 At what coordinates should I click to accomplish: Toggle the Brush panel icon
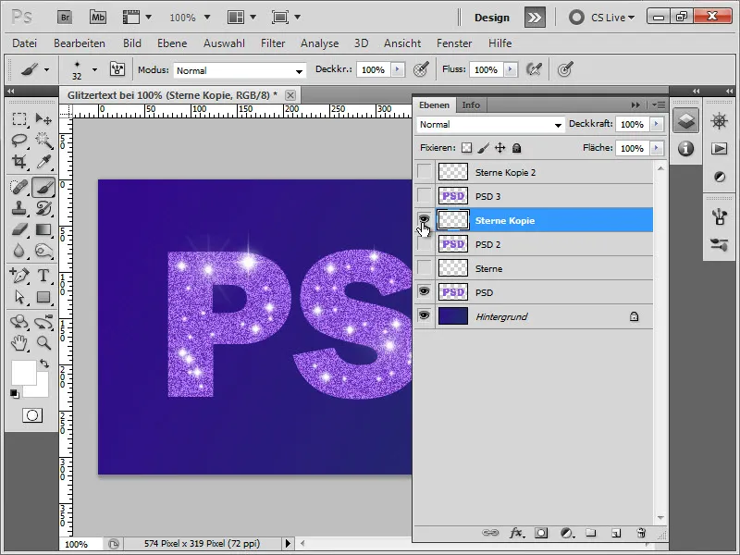tap(117, 69)
